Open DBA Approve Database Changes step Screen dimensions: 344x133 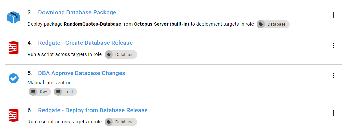pos(82,73)
